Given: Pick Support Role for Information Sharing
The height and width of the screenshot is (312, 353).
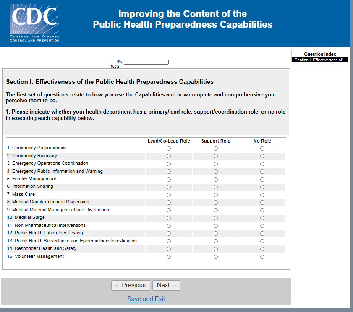Looking at the screenshot, I should 216,187.
